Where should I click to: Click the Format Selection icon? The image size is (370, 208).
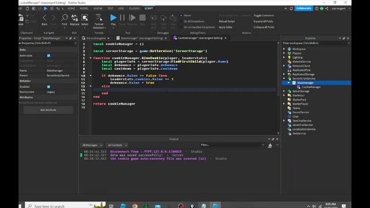coord(99,18)
